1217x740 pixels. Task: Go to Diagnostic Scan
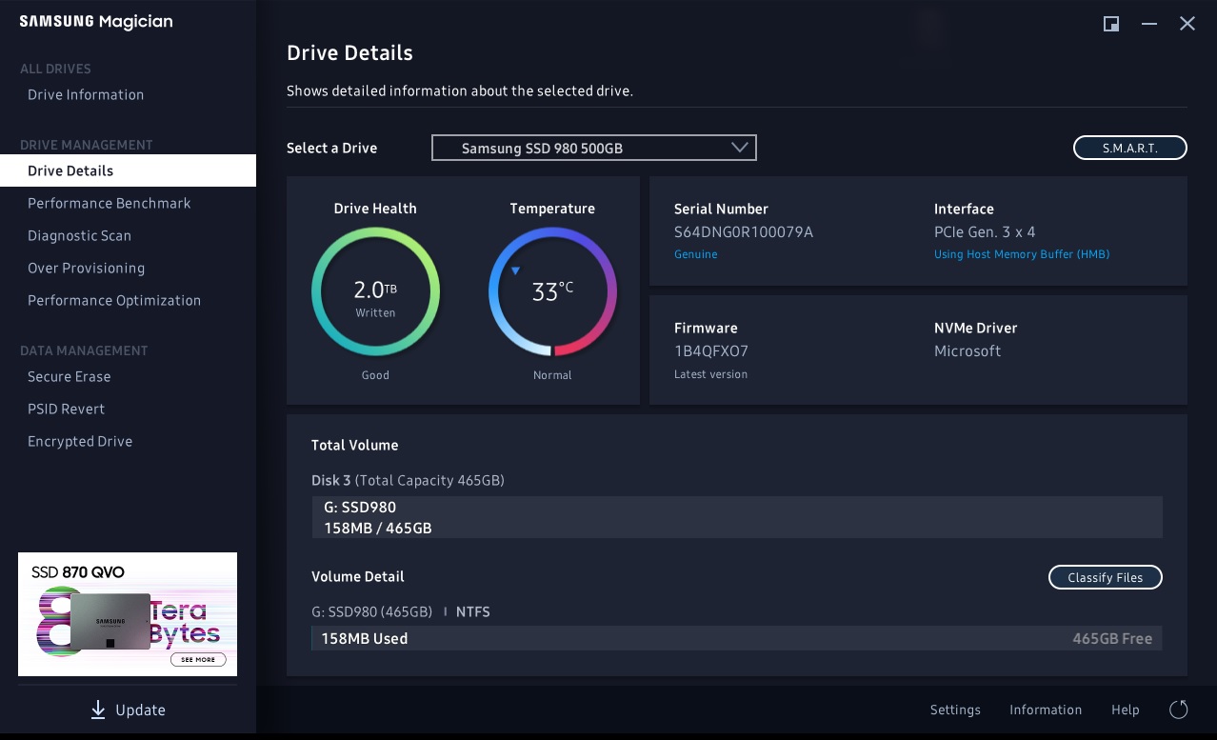click(79, 235)
